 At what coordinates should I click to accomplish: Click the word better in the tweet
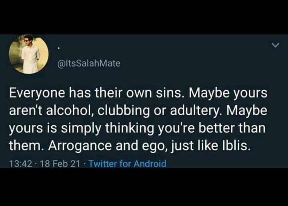click(x=216, y=128)
